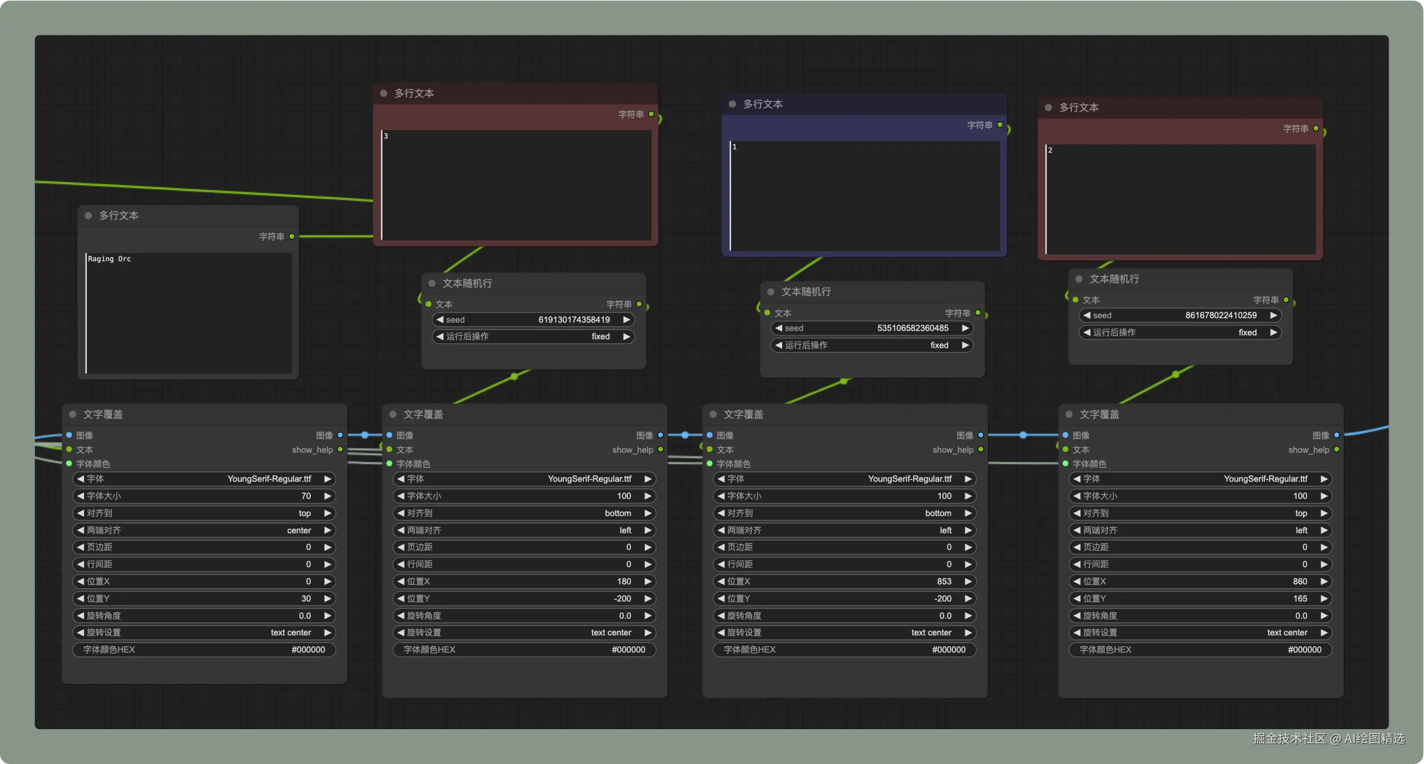1424x764 pixels.
Task: Click the 位置Y 165 value slider
Action: click(1200, 598)
